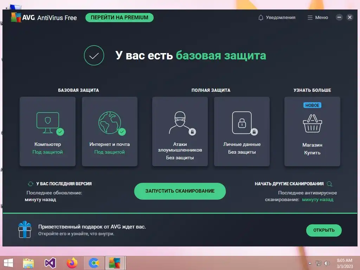The width and height of the screenshot is (360, 270).
Task: Open the Атаки злоумышленников hacker icon
Action: click(180, 123)
